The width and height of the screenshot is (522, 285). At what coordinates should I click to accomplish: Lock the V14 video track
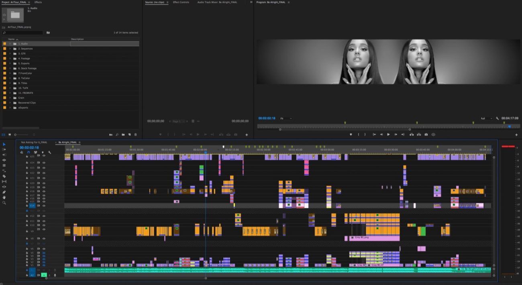tap(27, 206)
